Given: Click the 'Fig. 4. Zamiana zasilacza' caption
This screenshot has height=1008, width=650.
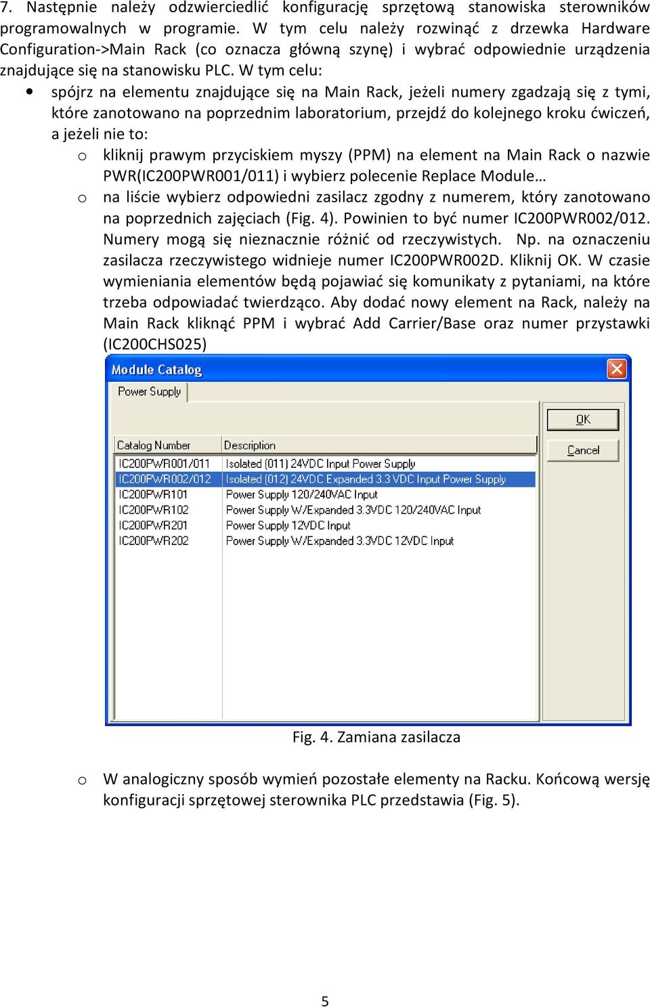Looking at the screenshot, I should coord(376,737).
